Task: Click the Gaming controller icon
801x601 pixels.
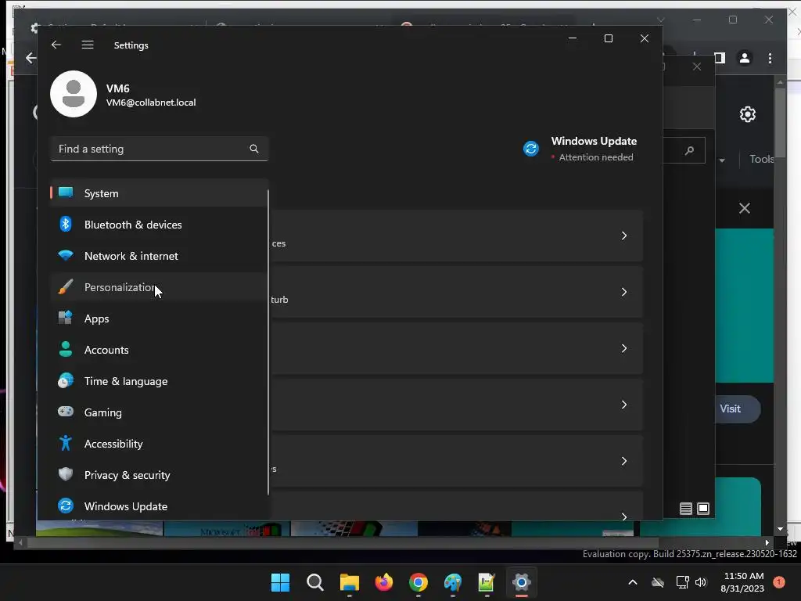Action: tap(66, 412)
